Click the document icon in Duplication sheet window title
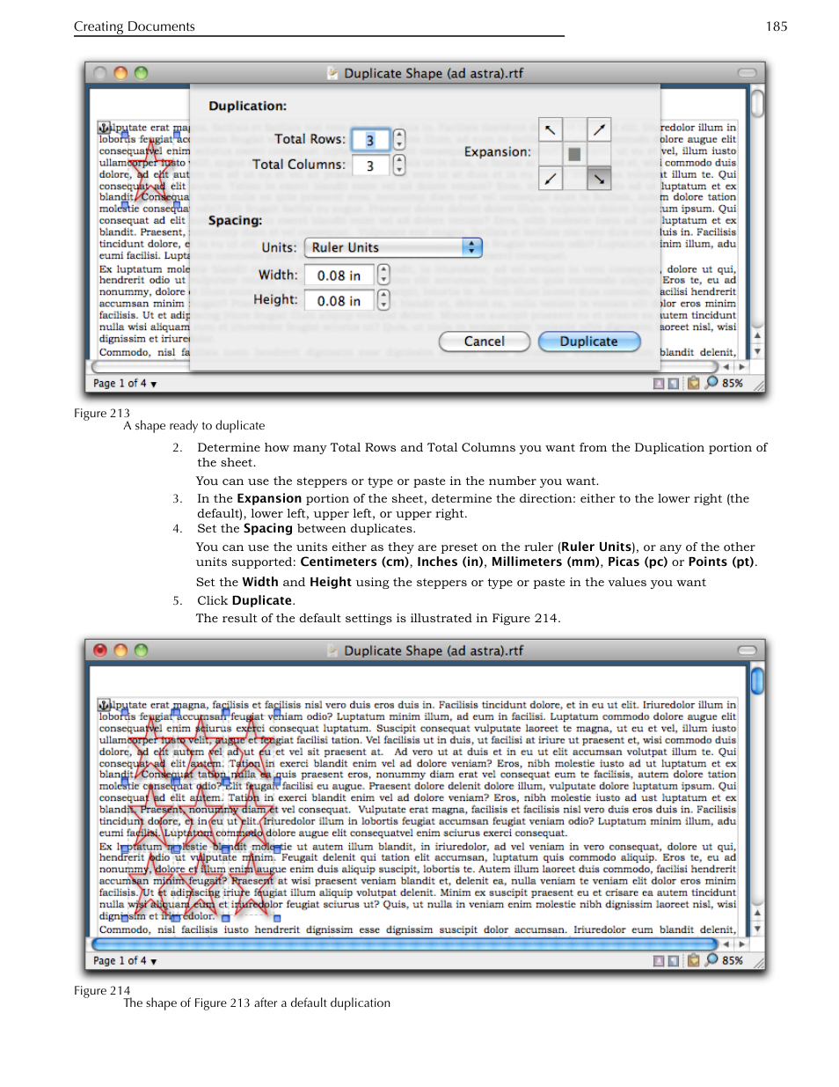 (332, 73)
